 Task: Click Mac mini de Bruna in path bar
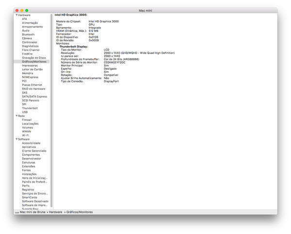pyautogui.click(x=33, y=212)
